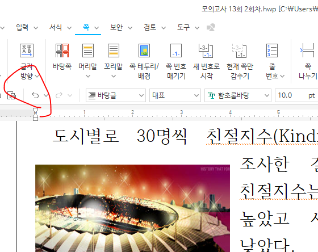The height and width of the screenshot is (252, 318).
Task: Open the 바탕쪽 master page tool
Action: click(x=62, y=51)
